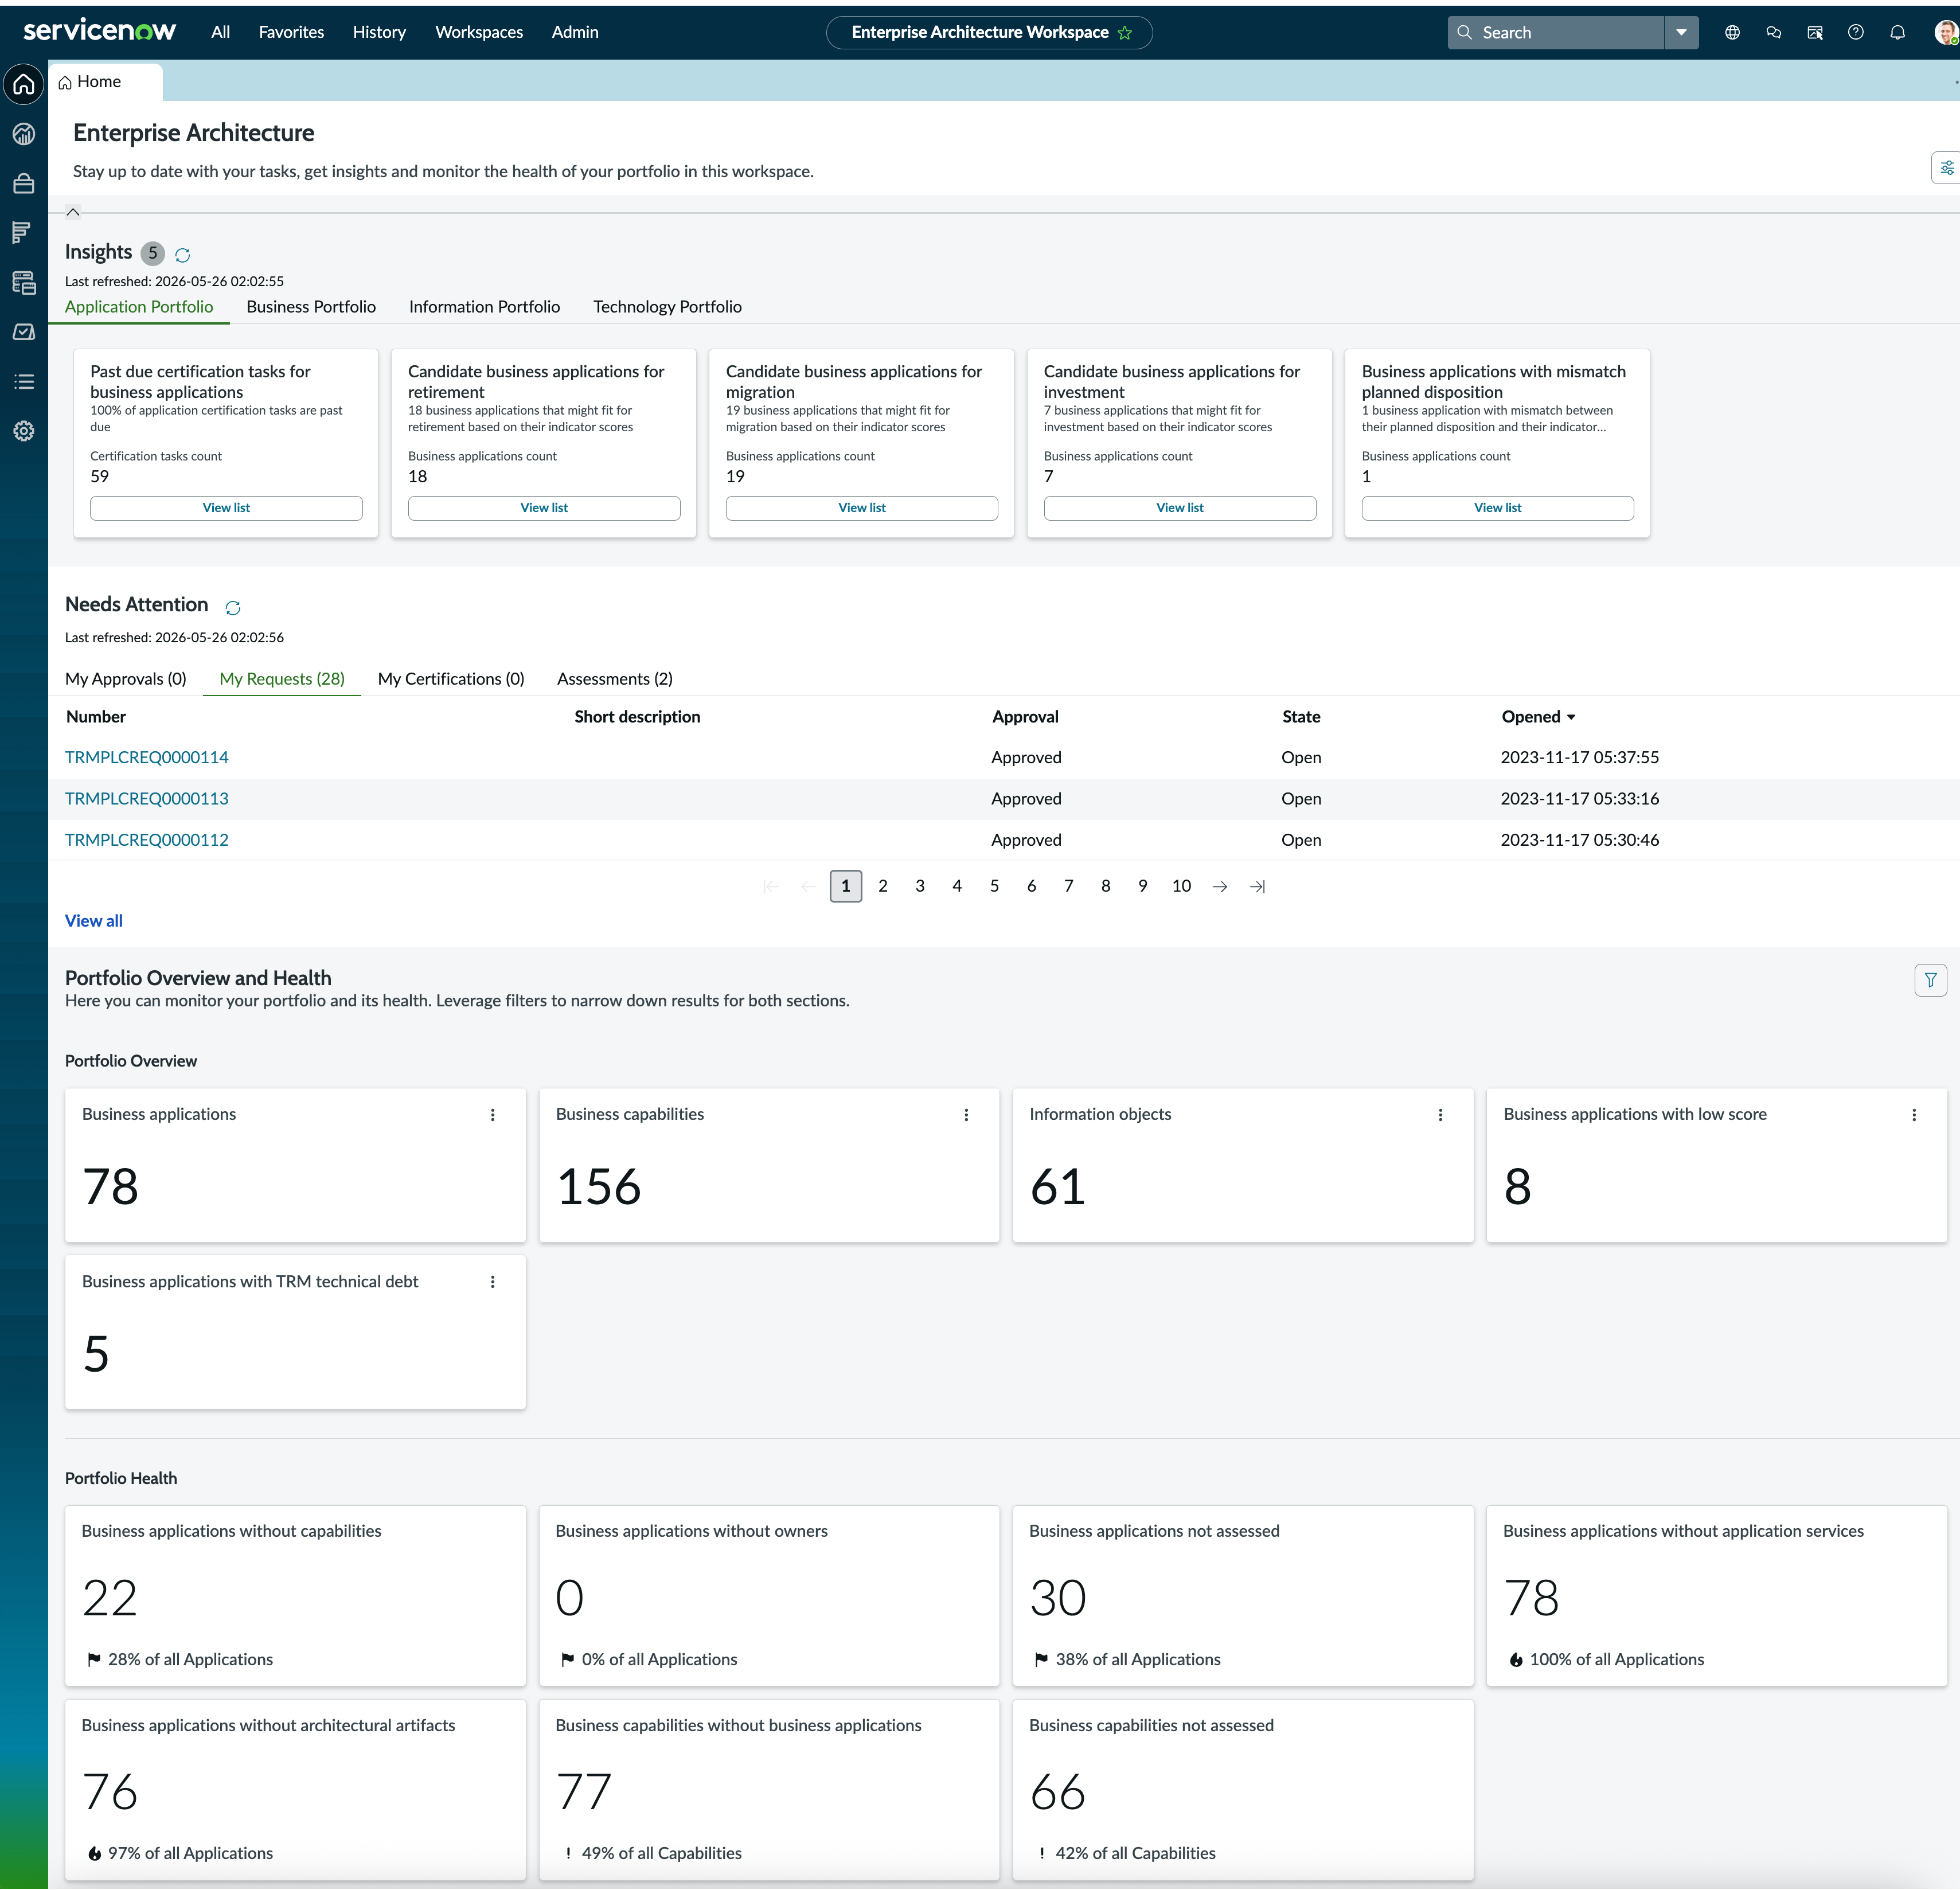
Task: Open Business capabilities card options menu
Action: (966, 1115)
